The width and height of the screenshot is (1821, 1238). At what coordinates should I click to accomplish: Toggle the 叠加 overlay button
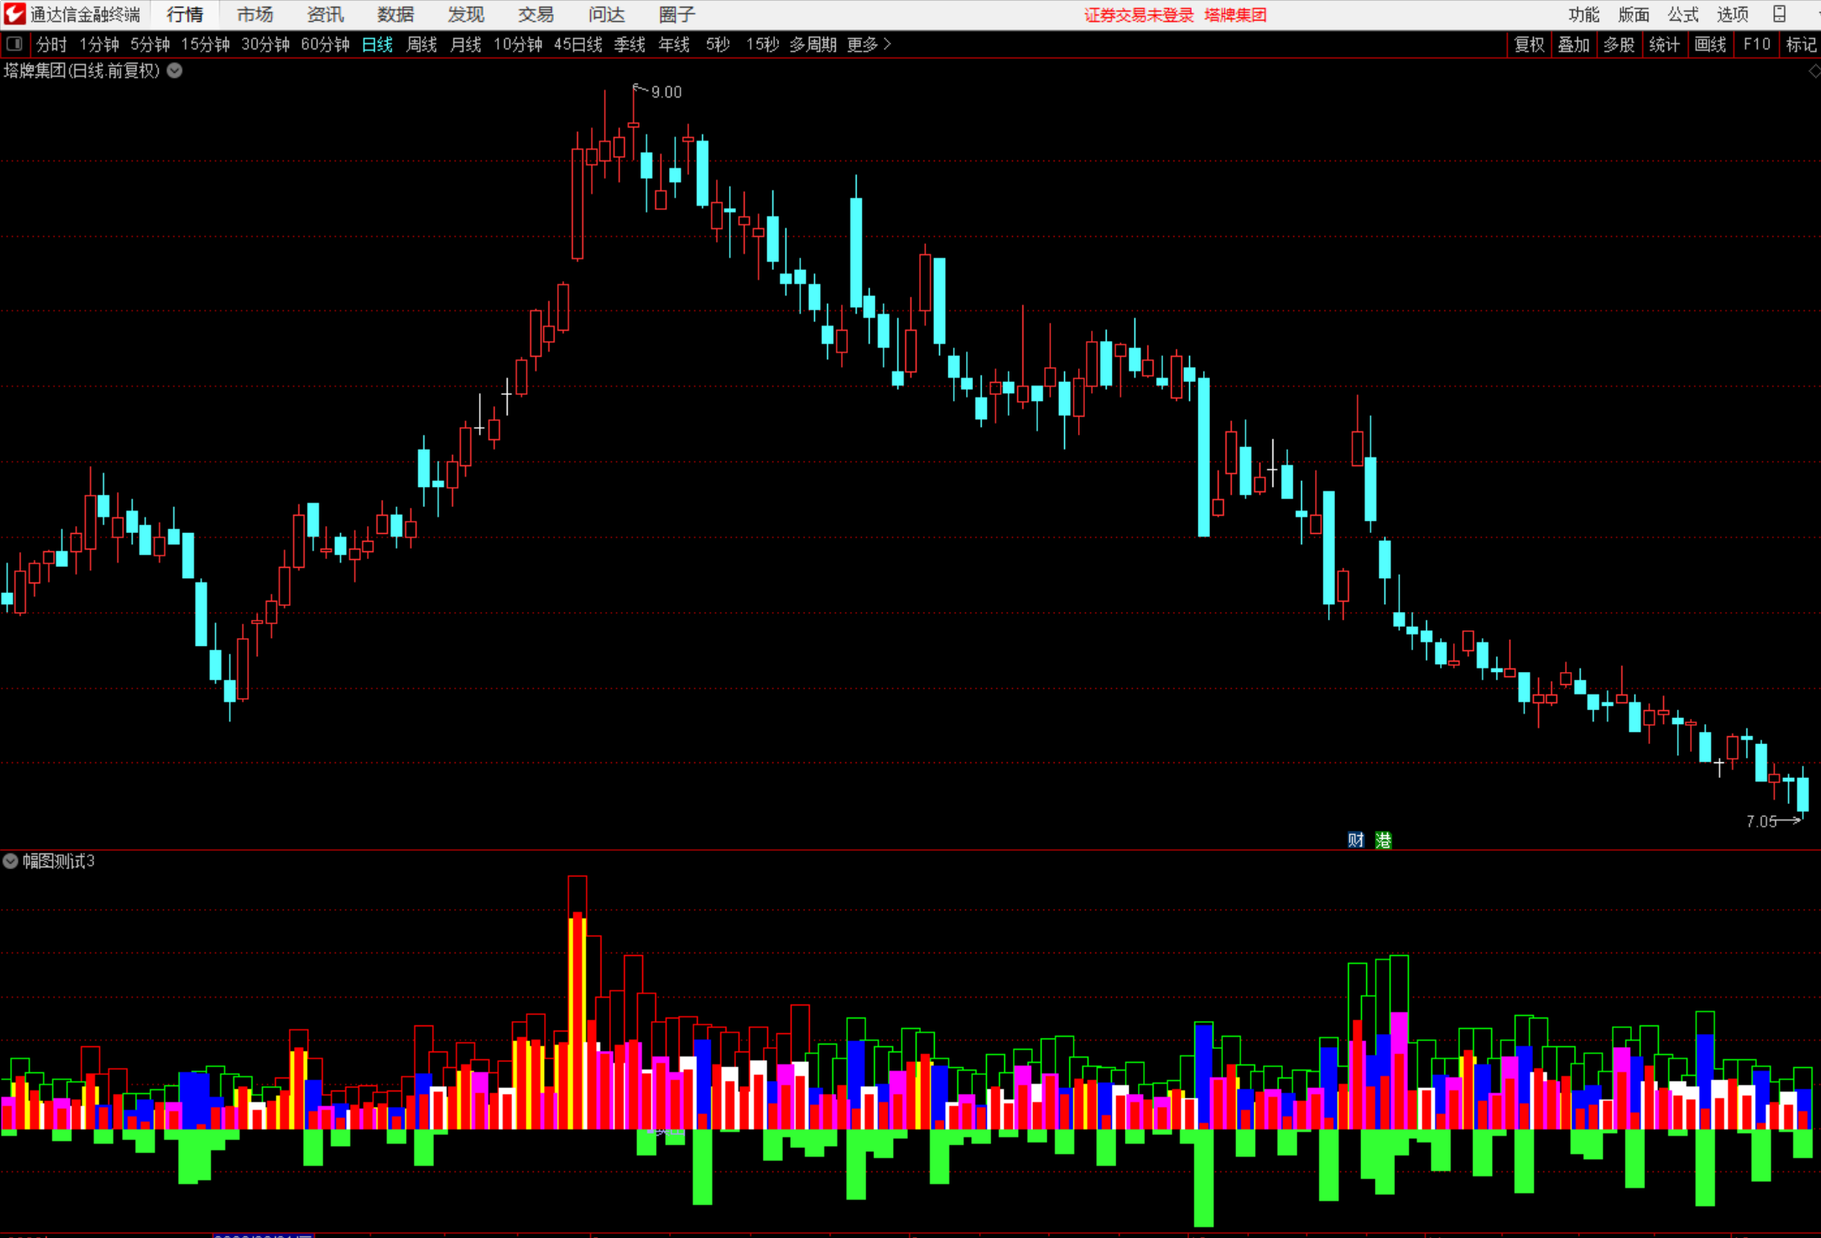pos(1573,44)
